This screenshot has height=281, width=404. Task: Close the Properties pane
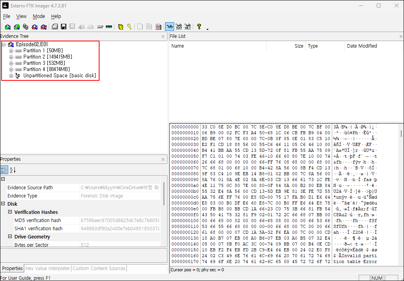coord(163,160)
